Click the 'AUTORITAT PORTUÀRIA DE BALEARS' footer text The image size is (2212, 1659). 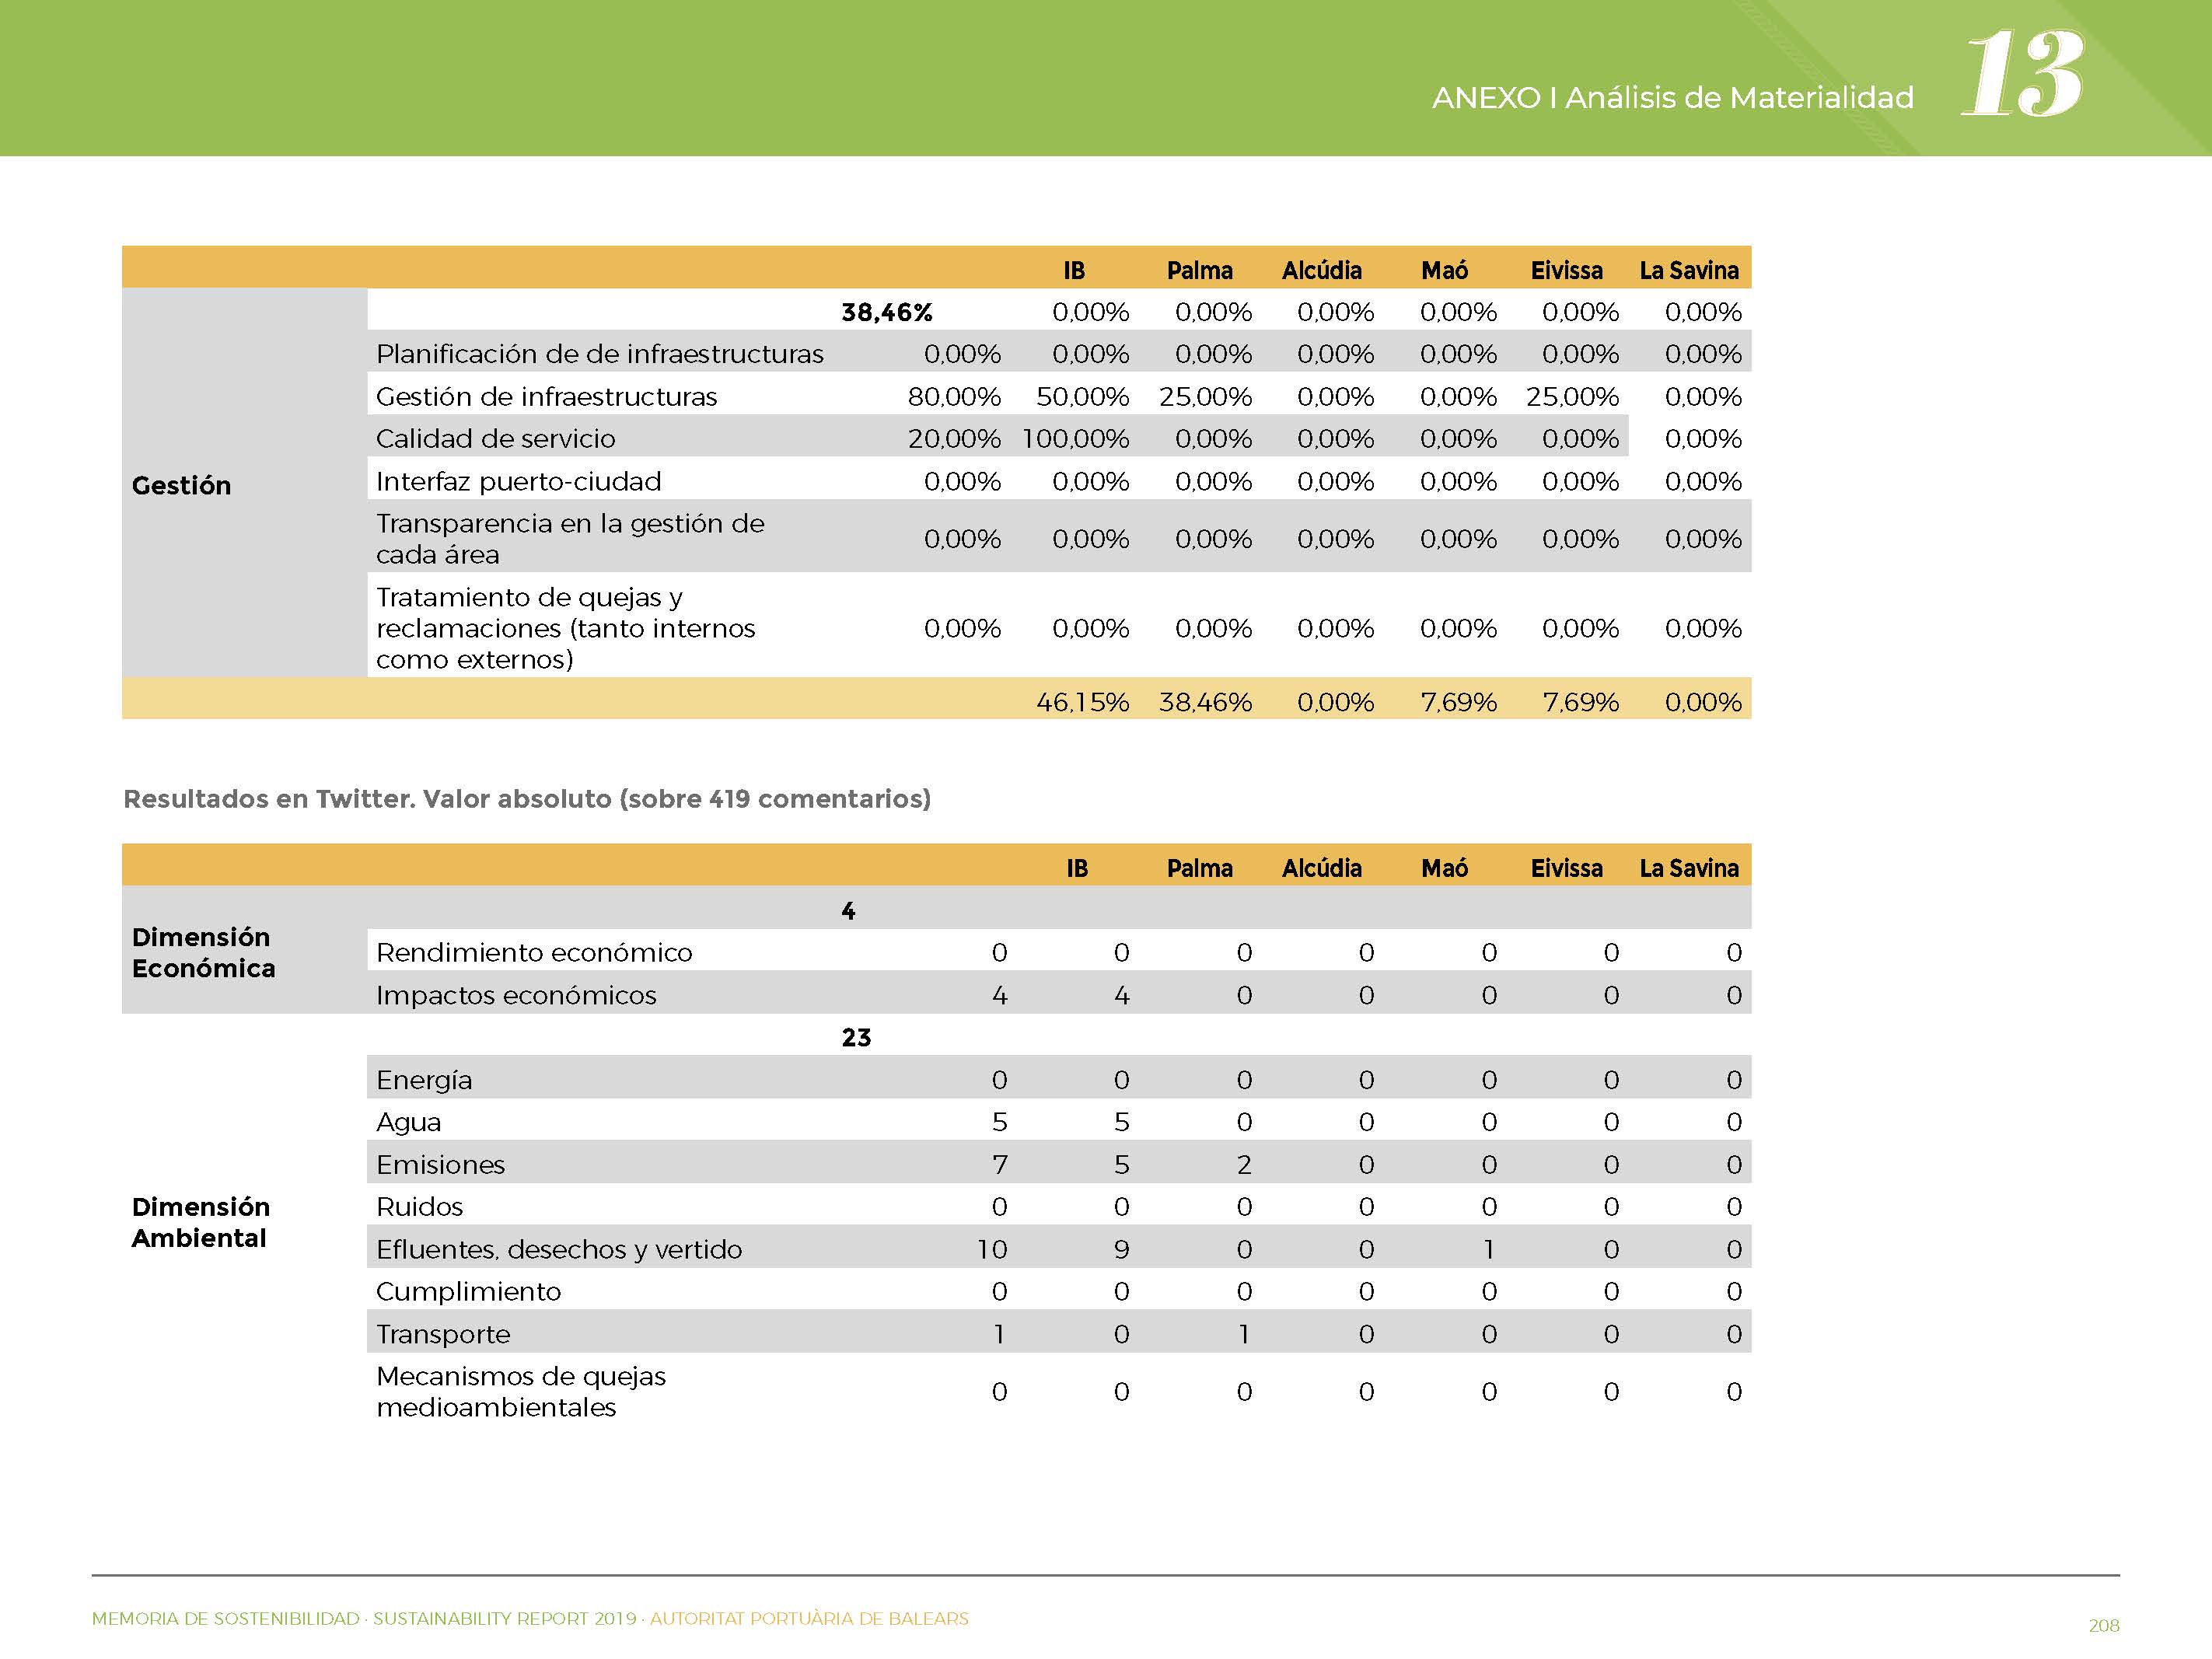point(809,1619)
